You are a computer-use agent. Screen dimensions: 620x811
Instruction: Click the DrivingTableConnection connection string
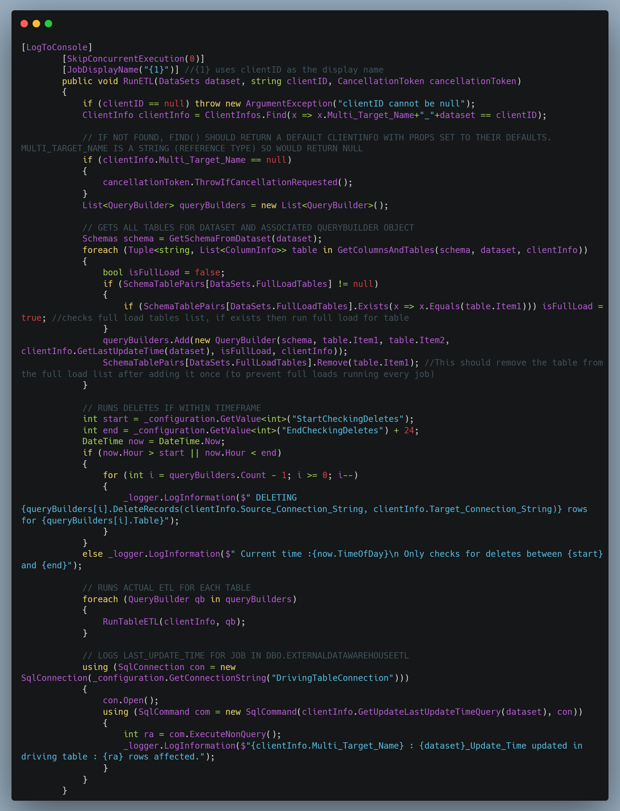click(331, 678)
